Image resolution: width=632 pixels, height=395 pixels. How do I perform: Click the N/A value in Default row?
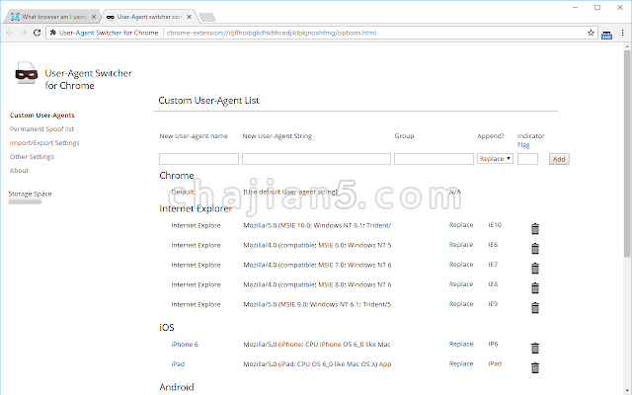[x=455, y=192]
